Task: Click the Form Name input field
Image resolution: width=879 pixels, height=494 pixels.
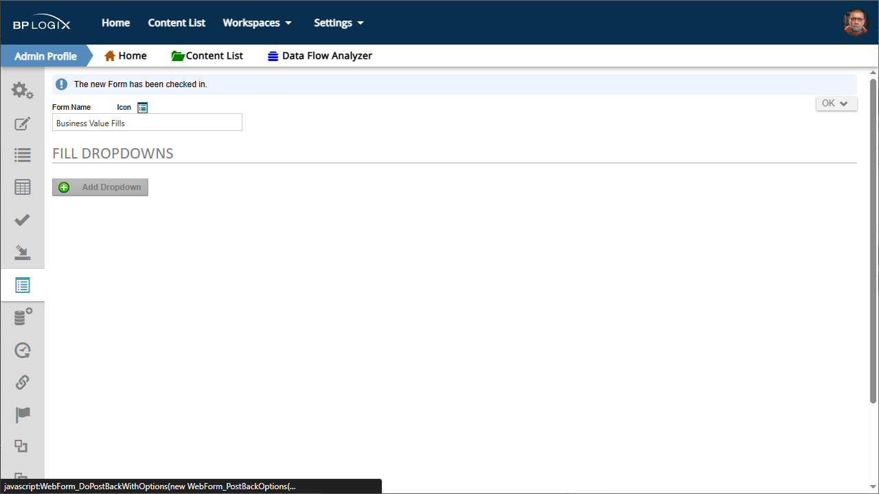Action: coord(147,122)
